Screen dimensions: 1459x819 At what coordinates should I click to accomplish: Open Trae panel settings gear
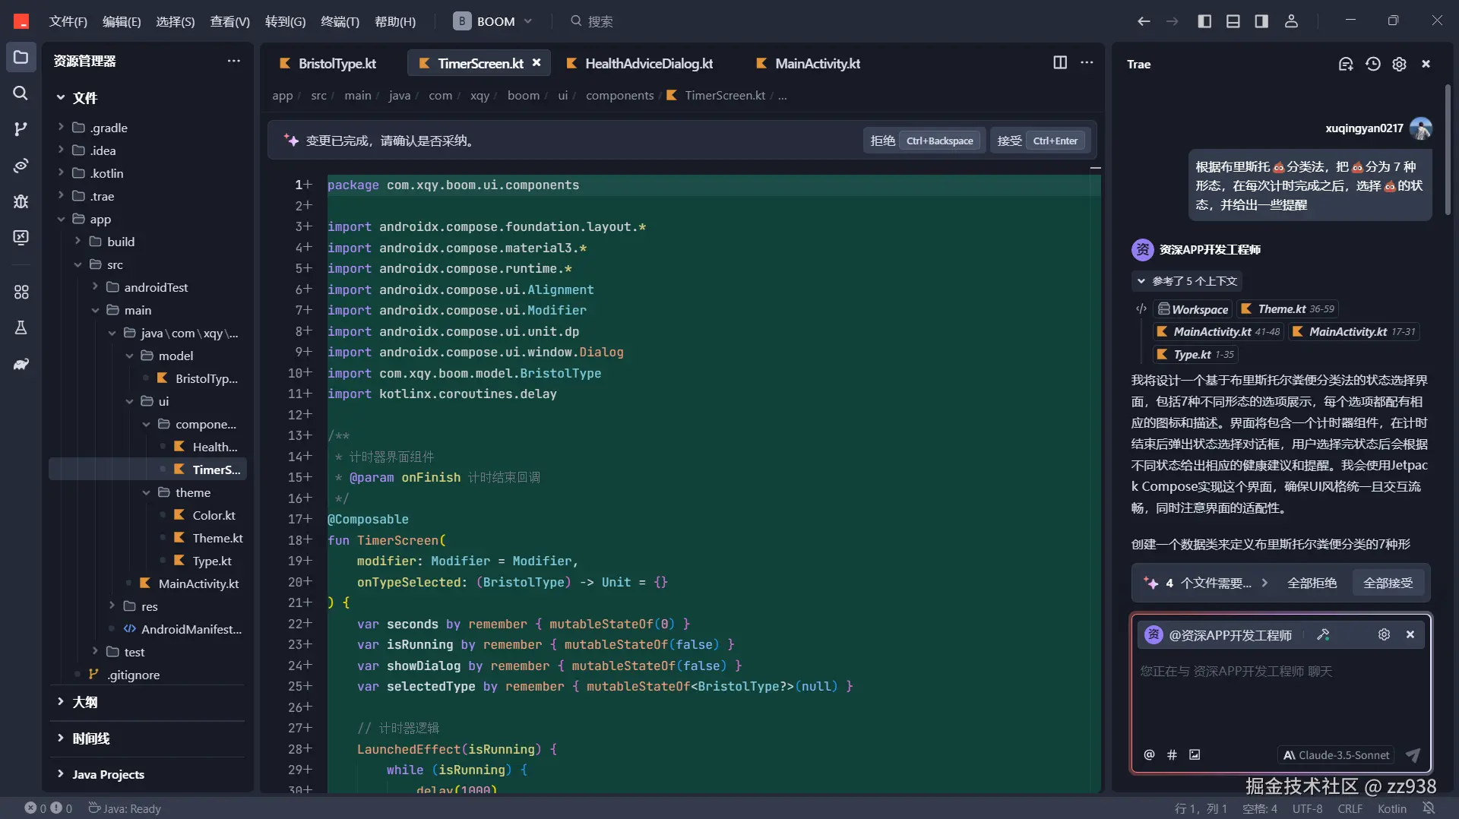coord(1399,64)
